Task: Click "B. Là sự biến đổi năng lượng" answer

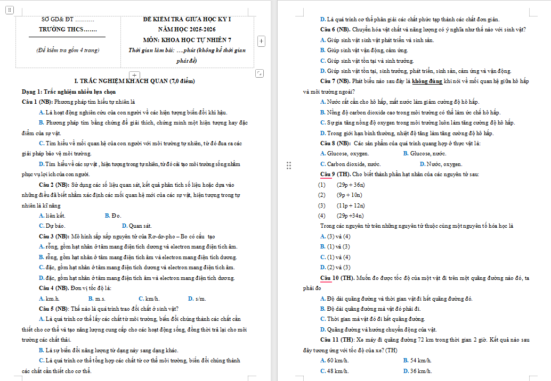Action: [109, 350]
